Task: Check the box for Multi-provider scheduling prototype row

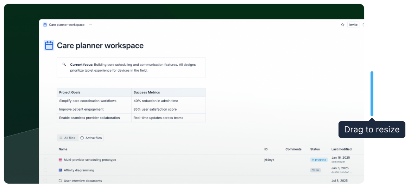Action: coord(45,160)
